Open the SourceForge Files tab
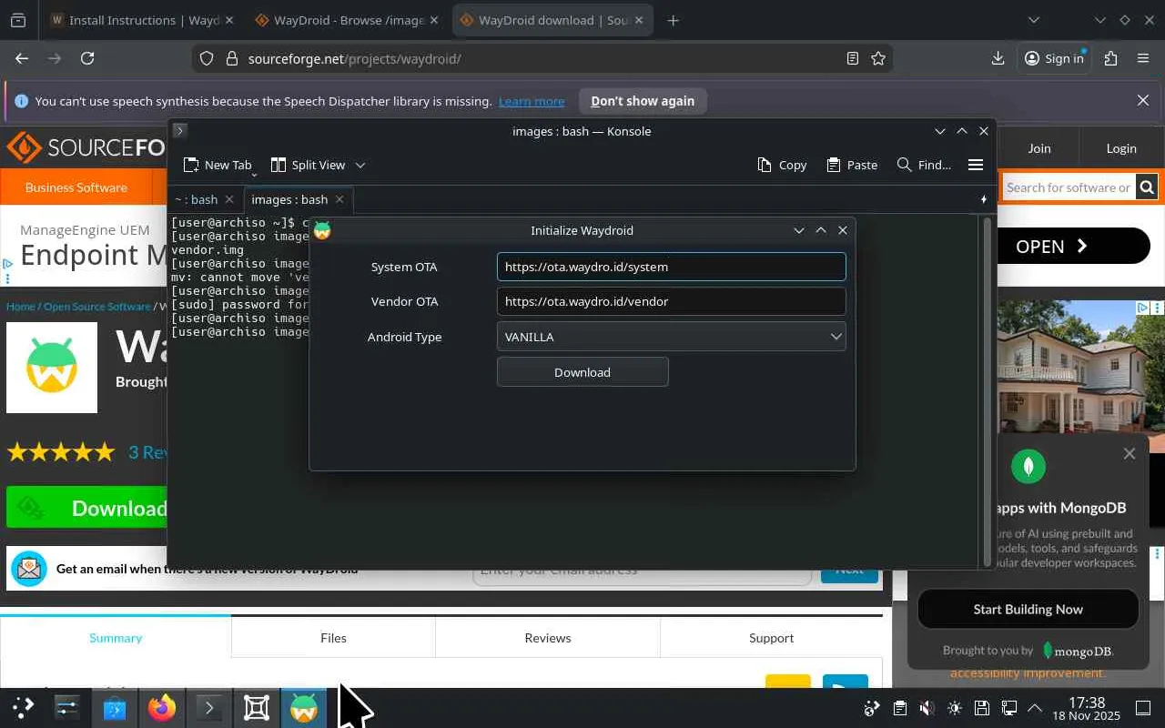 click(333, 638)
